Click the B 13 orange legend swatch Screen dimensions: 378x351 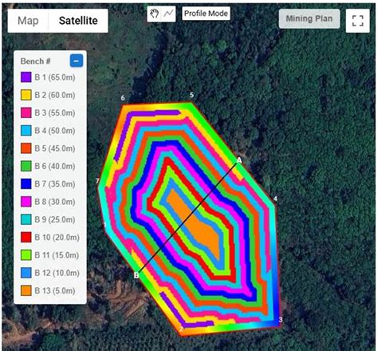(26, 291)
